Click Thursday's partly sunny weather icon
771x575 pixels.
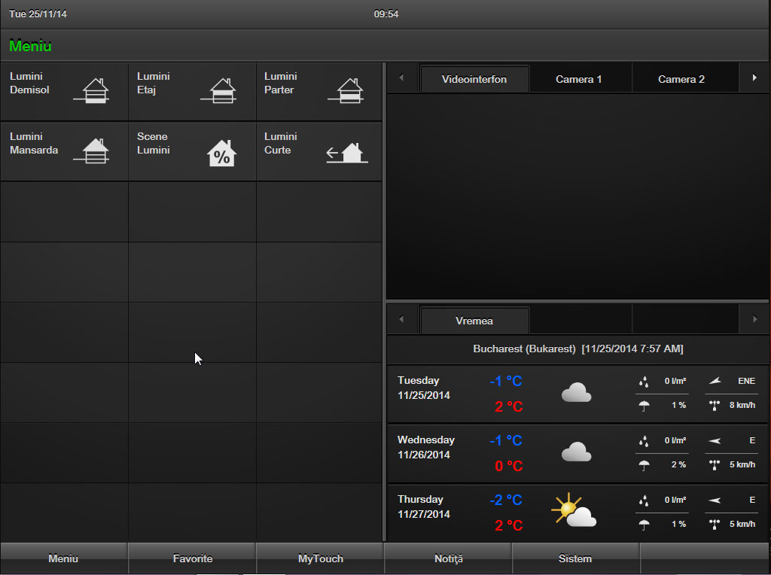click(574, 511)
